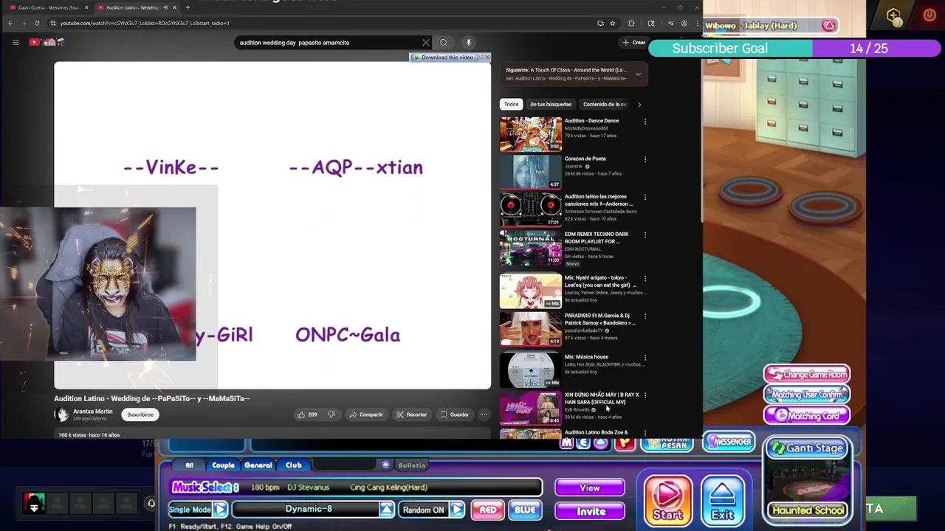Open the YouTube hamburger guide menu

tap(16, 42)
